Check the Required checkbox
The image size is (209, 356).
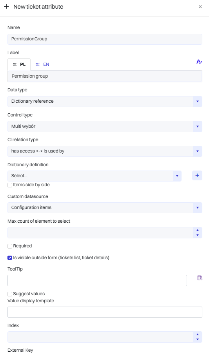(10, 246)
